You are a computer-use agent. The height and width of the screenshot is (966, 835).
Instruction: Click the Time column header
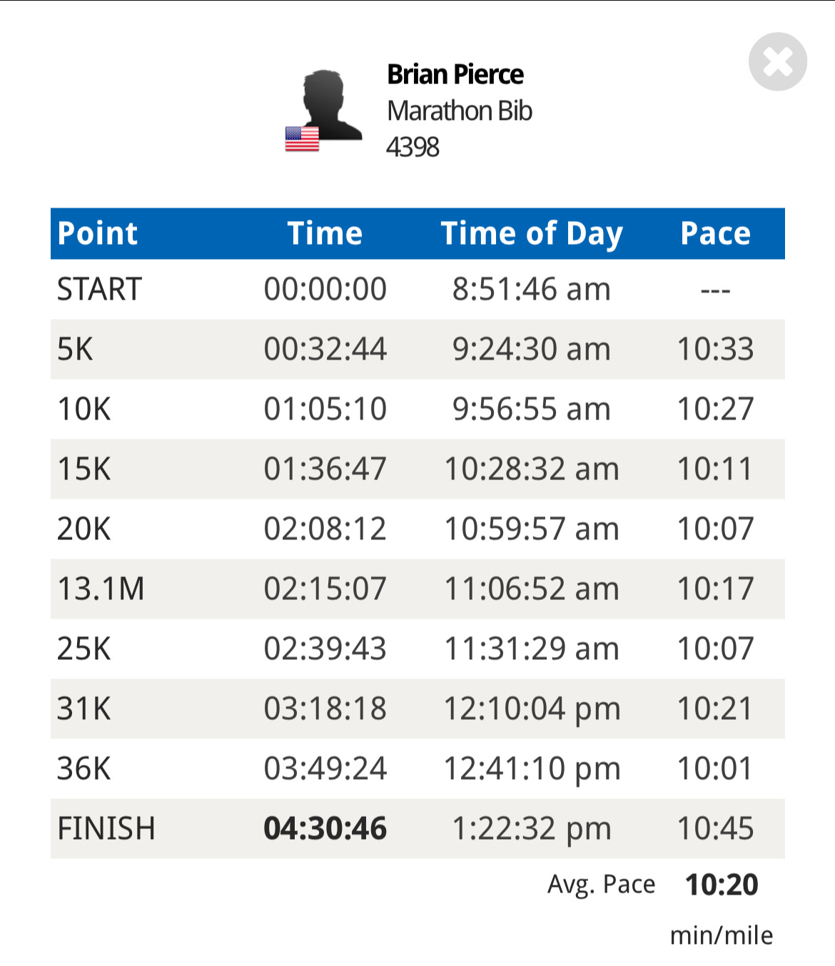(325, 233)
